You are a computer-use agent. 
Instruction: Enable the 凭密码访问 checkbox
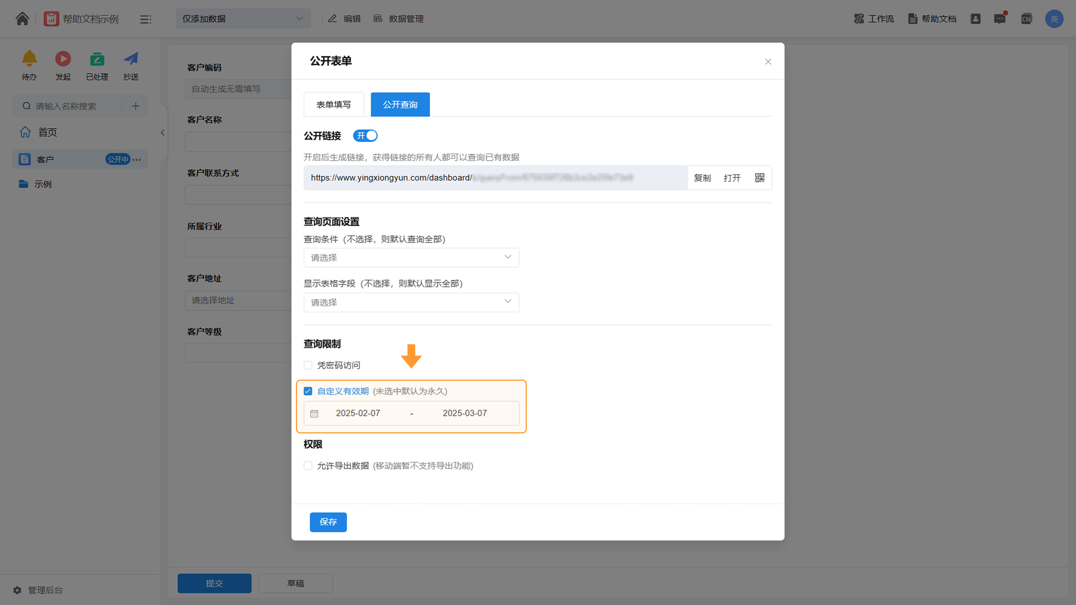pos(308,366)
